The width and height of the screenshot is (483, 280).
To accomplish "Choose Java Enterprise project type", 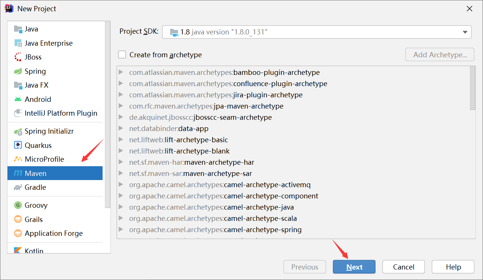I will 55,43.
